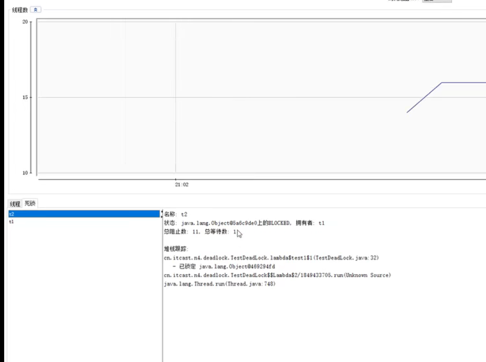This screenshot has width=486, height=362.
Task: Click the 名称: t2 text line
Action: point(176,214)
